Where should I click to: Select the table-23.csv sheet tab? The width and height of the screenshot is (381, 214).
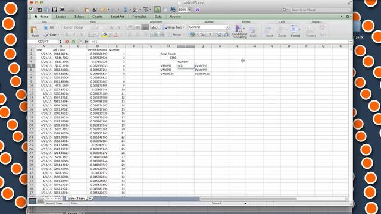[76, 198]
